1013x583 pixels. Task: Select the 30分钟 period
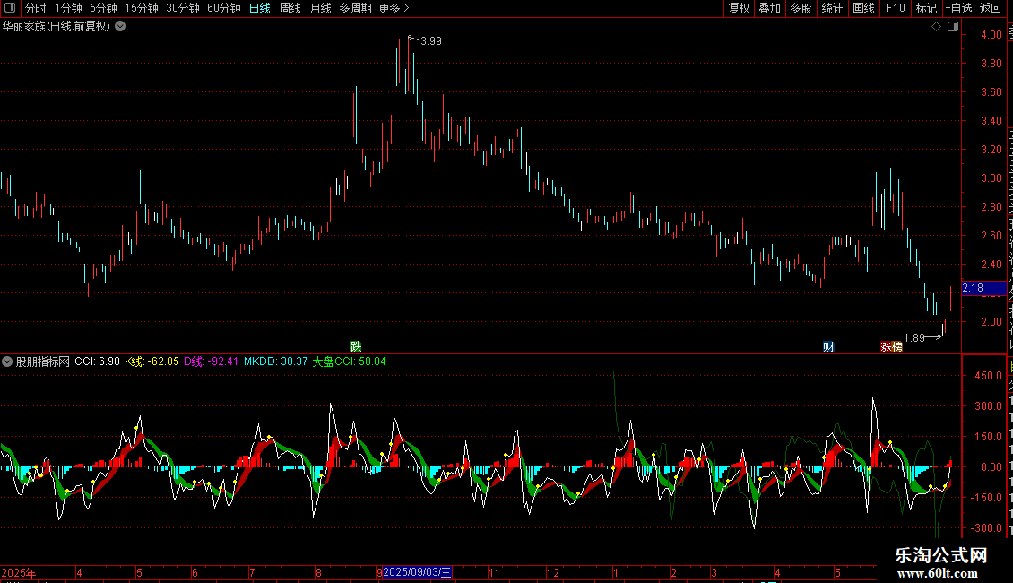point(183,8)
